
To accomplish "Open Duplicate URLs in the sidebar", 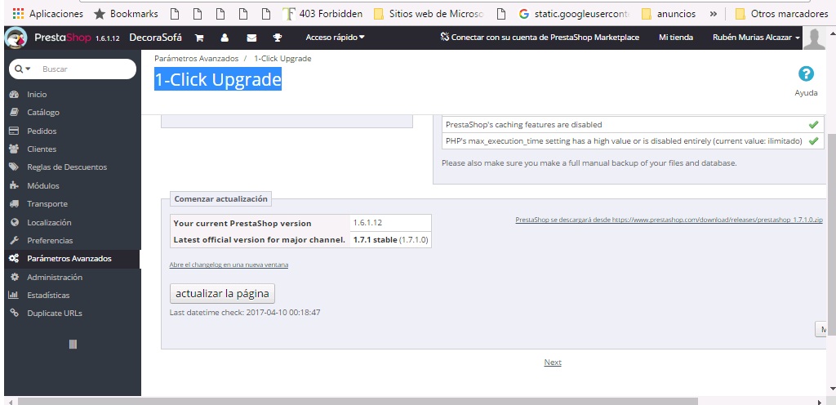I will tap(55, 314).
